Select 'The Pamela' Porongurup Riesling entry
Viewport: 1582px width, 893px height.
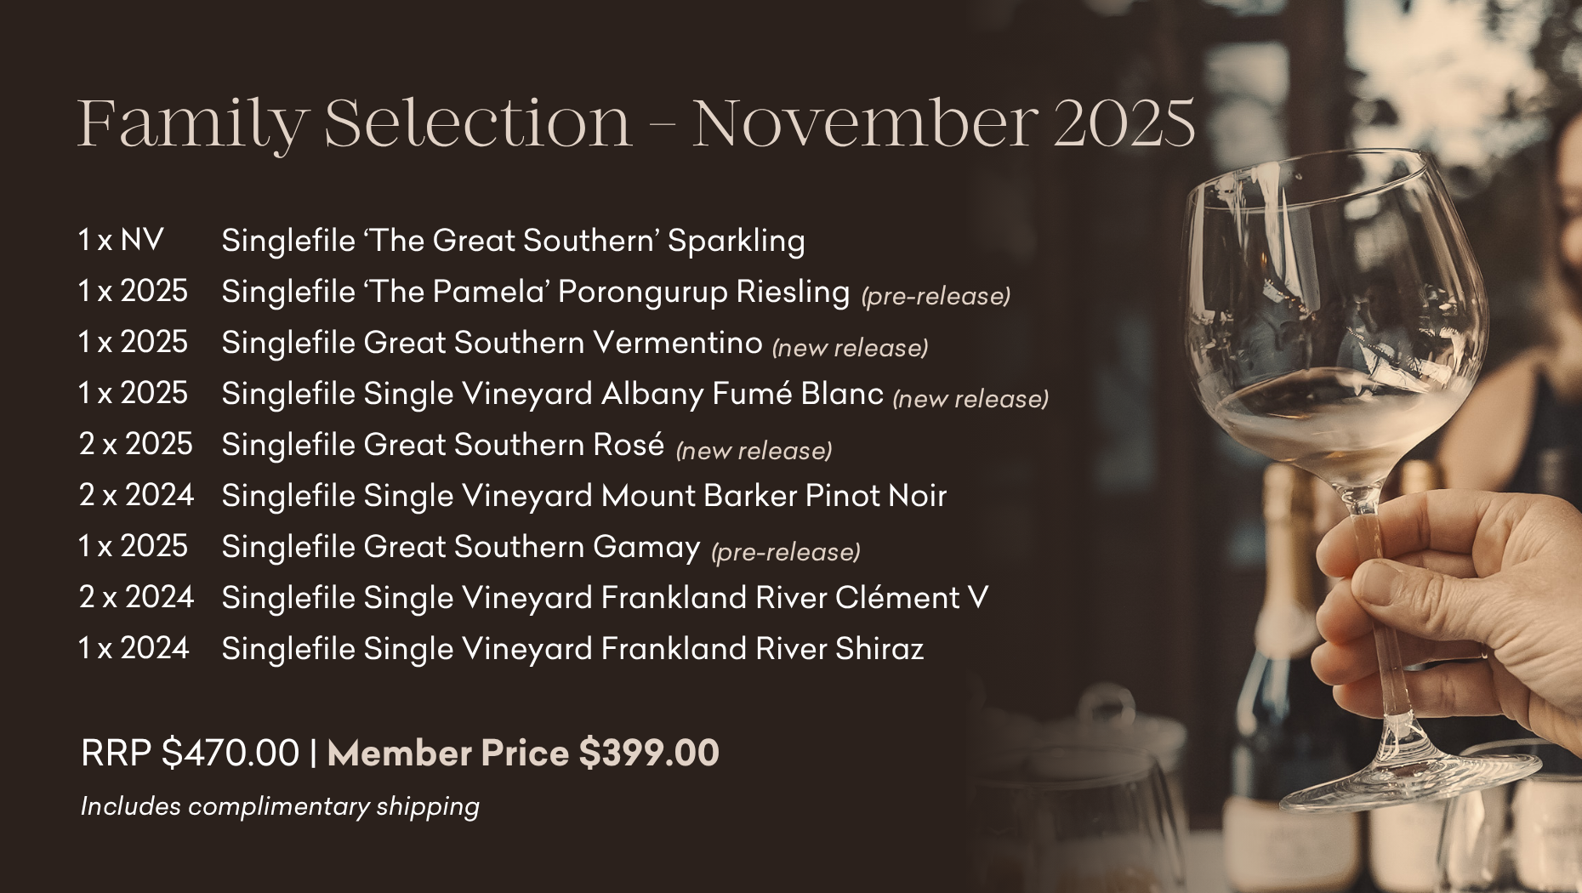535,292
